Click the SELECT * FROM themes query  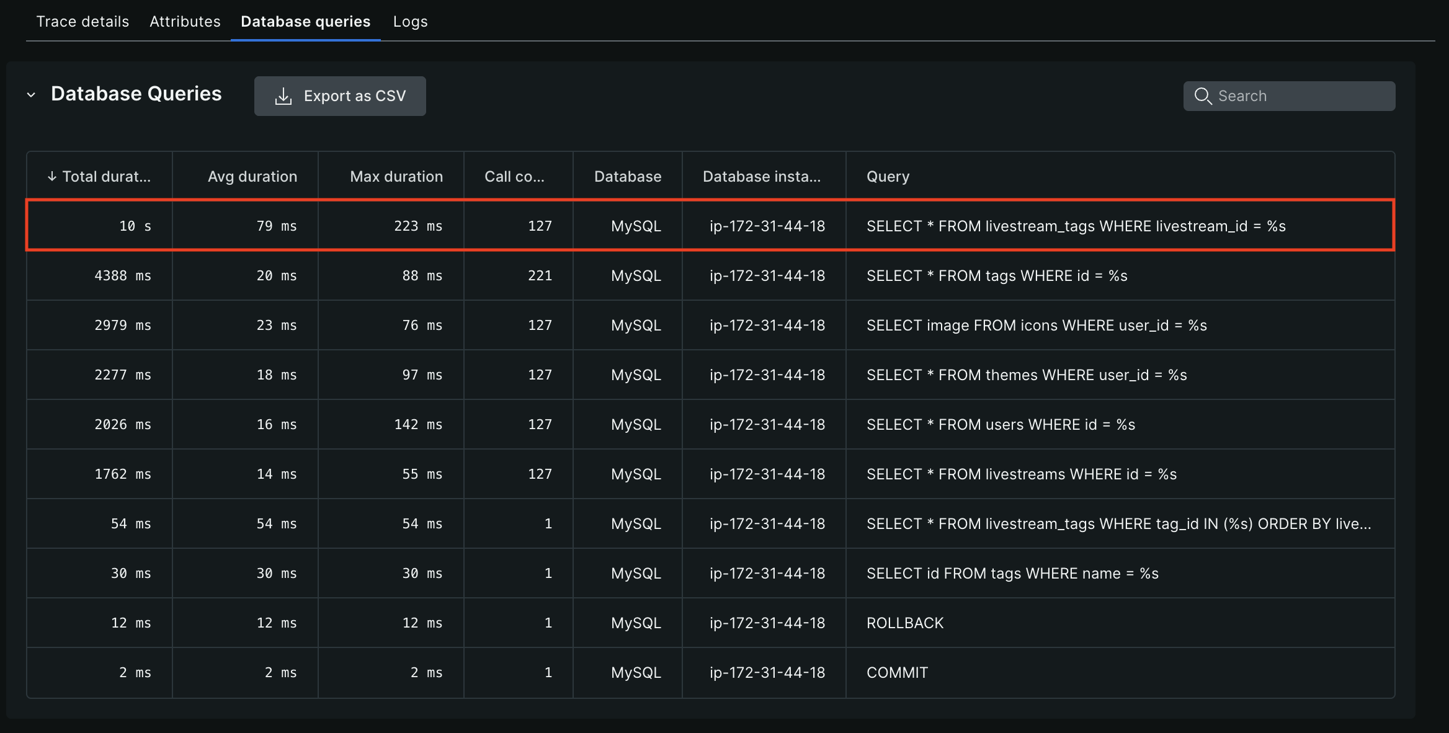click(1026, 375)
